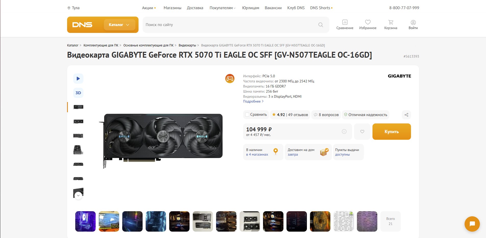Click the Войти login icon
486x238 pixels.
pos(413,25)
